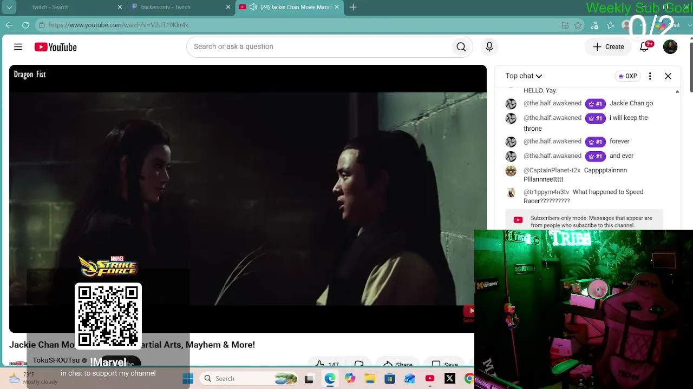This screenshot has width=693, height=389.
Task: Start voice search with the microphone
Action: [x=489, y=47]
